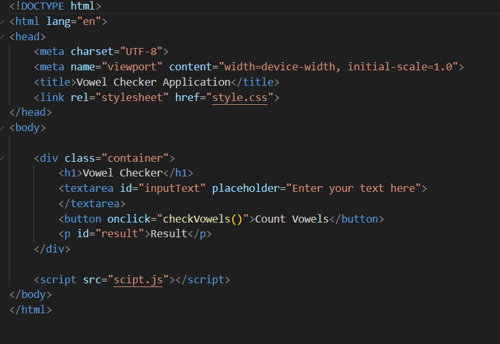This screenshot has height=344, width=500.
Task: Click the closing textarea tag
Action: click(x=92, y=203)
